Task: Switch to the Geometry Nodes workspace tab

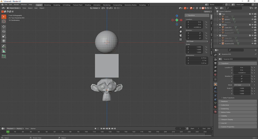Action: click(130, 5)
